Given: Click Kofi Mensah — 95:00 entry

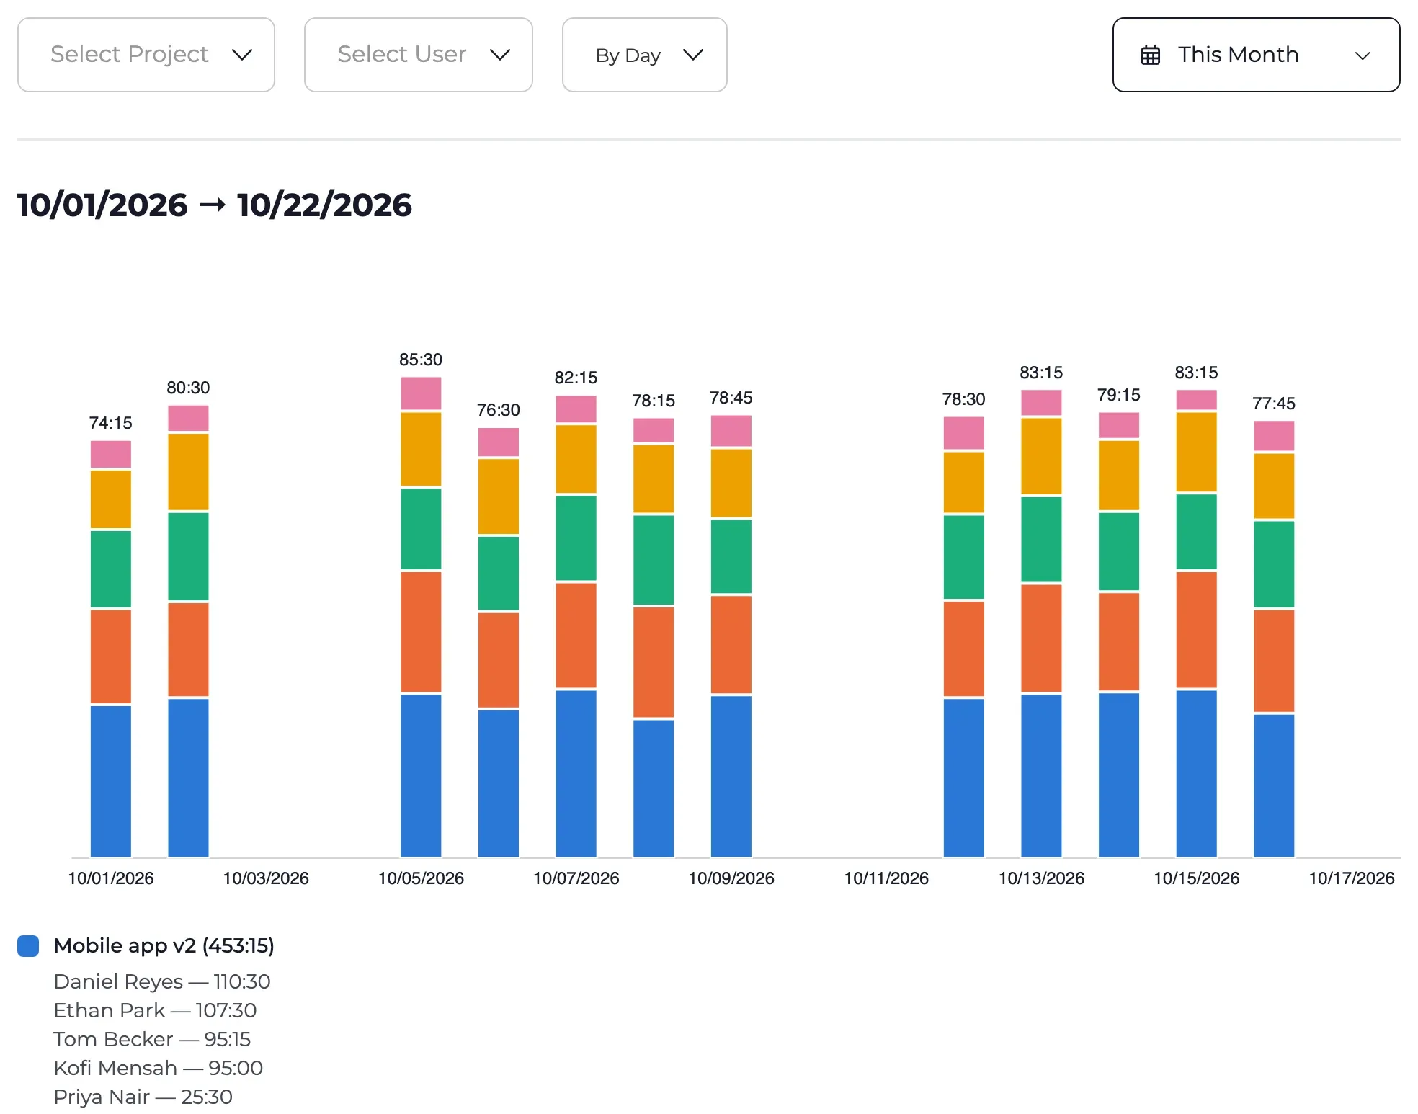Looking at the screenshot, I should tap(159, 1068).
